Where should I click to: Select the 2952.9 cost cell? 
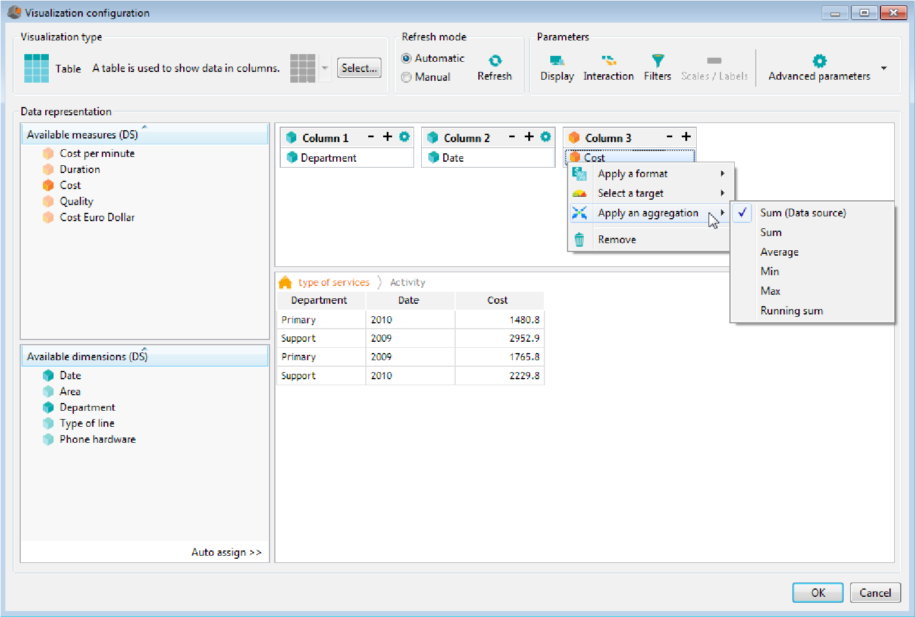(499, 338)
